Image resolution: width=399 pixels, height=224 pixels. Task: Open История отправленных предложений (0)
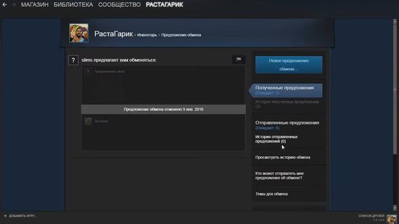pyautogui.click(x=276, y=139)
